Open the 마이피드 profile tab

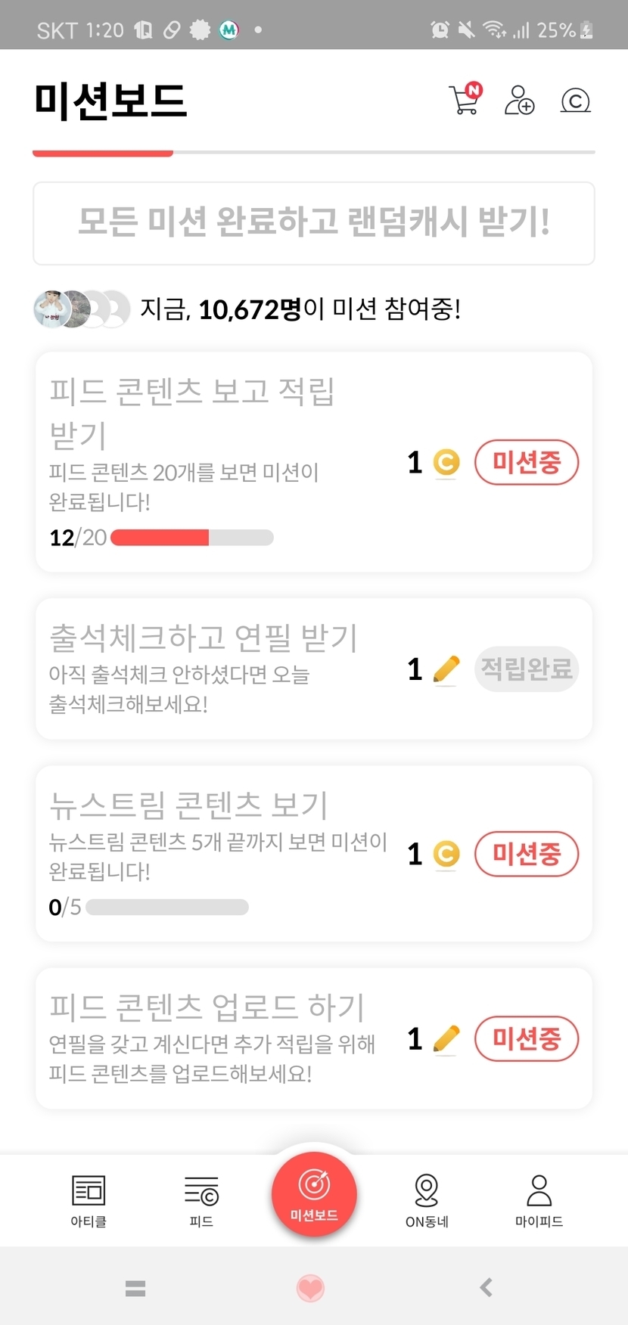coord(539,1200)
